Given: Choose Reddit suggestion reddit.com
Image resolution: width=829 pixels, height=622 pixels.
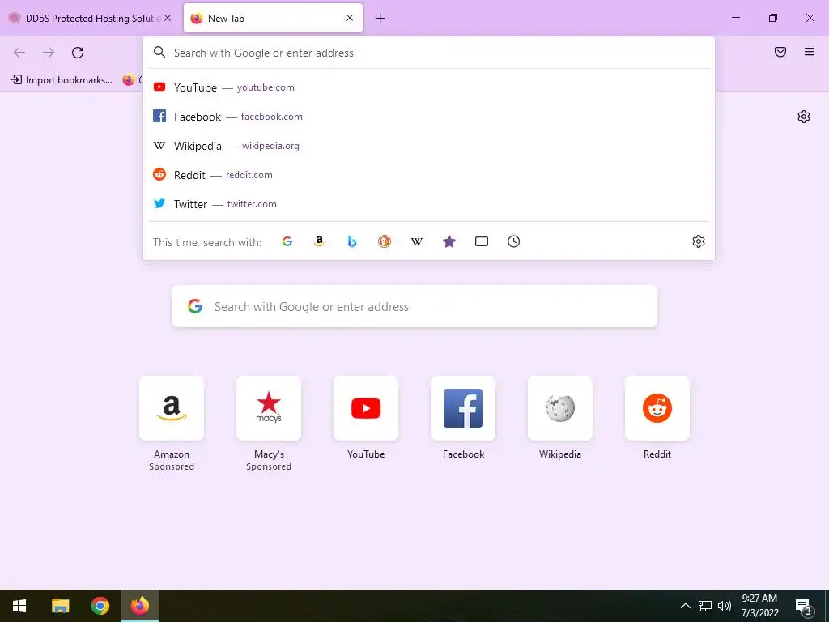Looking at the screenshot, I should (429, 175).
